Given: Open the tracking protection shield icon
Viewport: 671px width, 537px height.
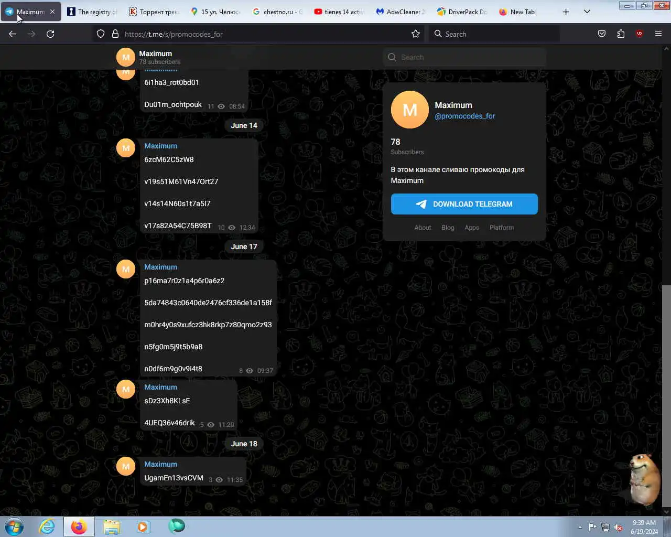Looking at the screenshot, I should point(101,34).
